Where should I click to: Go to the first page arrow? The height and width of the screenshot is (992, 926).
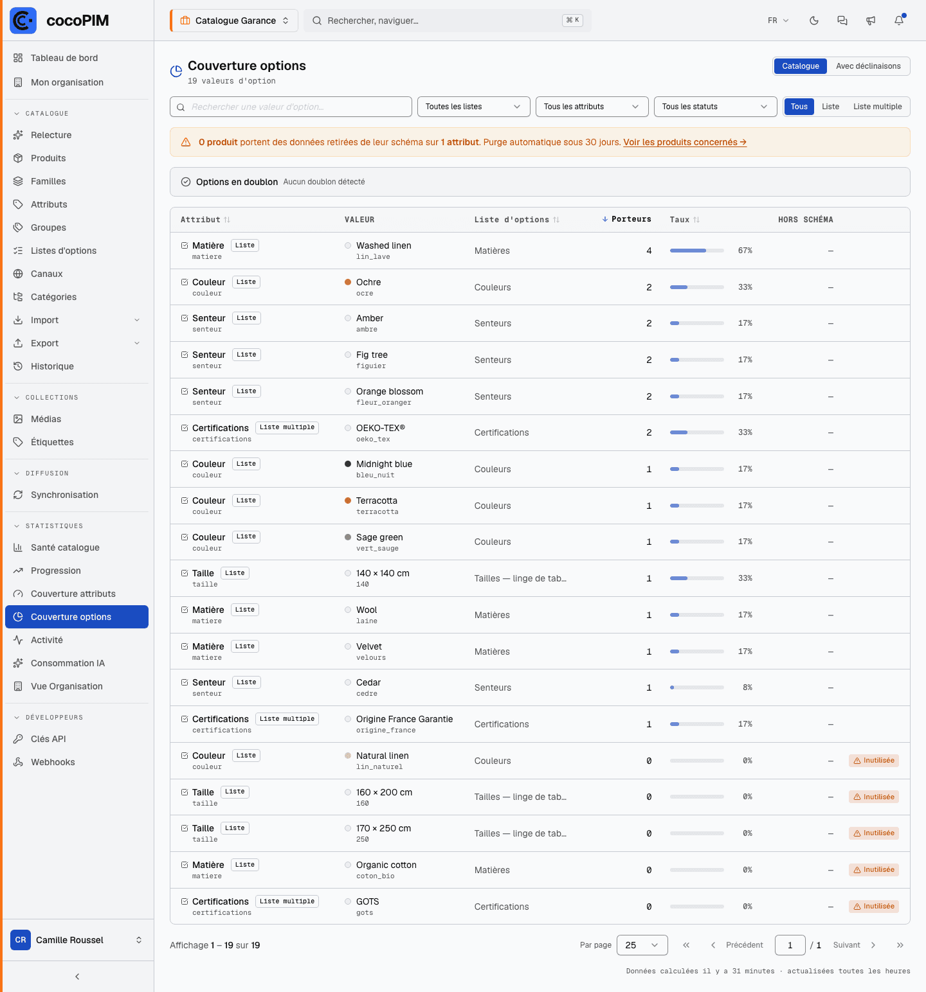[x=686, y=945]
